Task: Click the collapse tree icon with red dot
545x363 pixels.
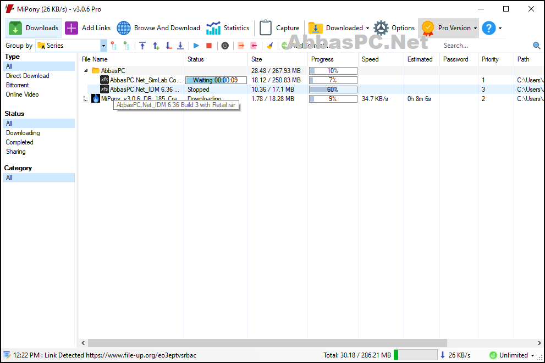Action: point(113,46)
